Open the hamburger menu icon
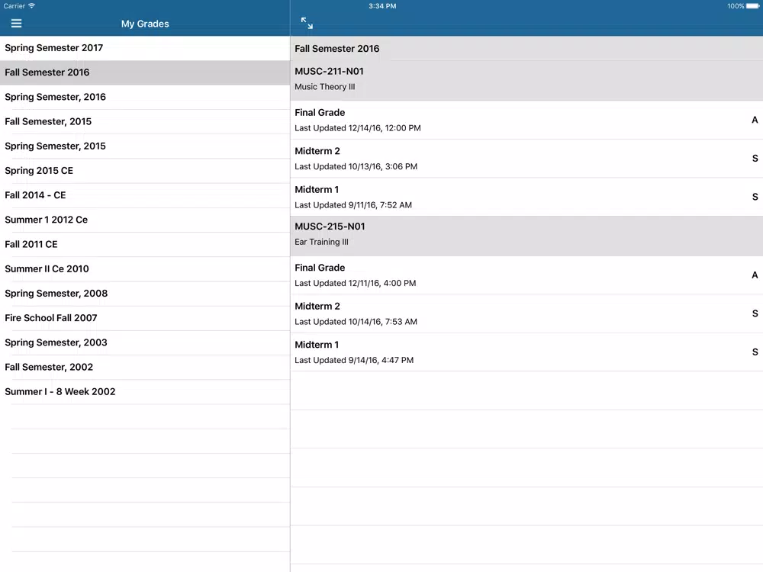The width and height of the screenshot is (763, 572). (16, 24)
